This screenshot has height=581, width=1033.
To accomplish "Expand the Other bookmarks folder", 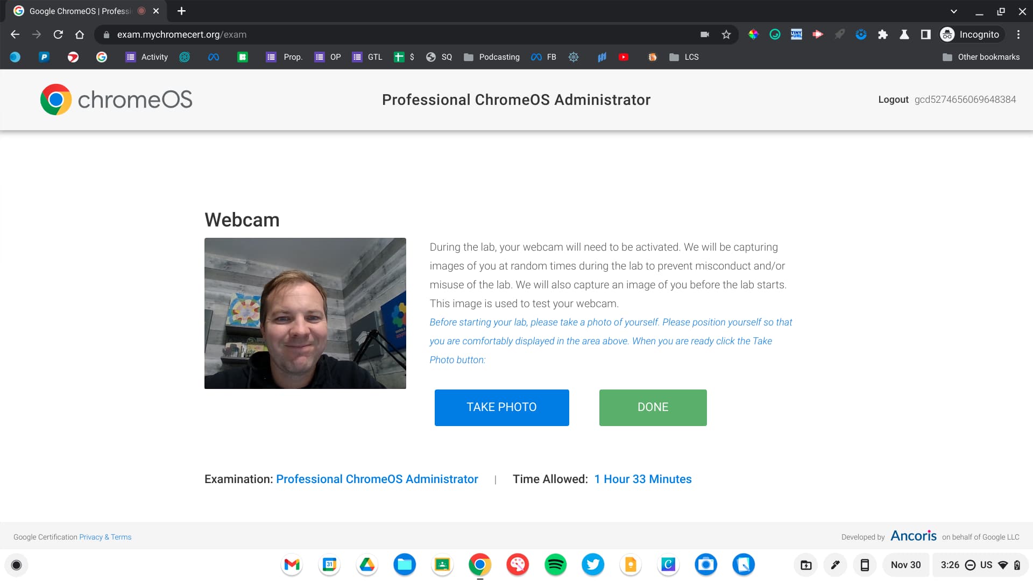I will click(981, 57).
